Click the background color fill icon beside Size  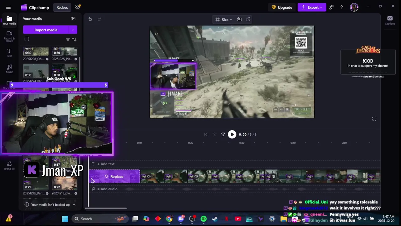click(x=239, y=19)
